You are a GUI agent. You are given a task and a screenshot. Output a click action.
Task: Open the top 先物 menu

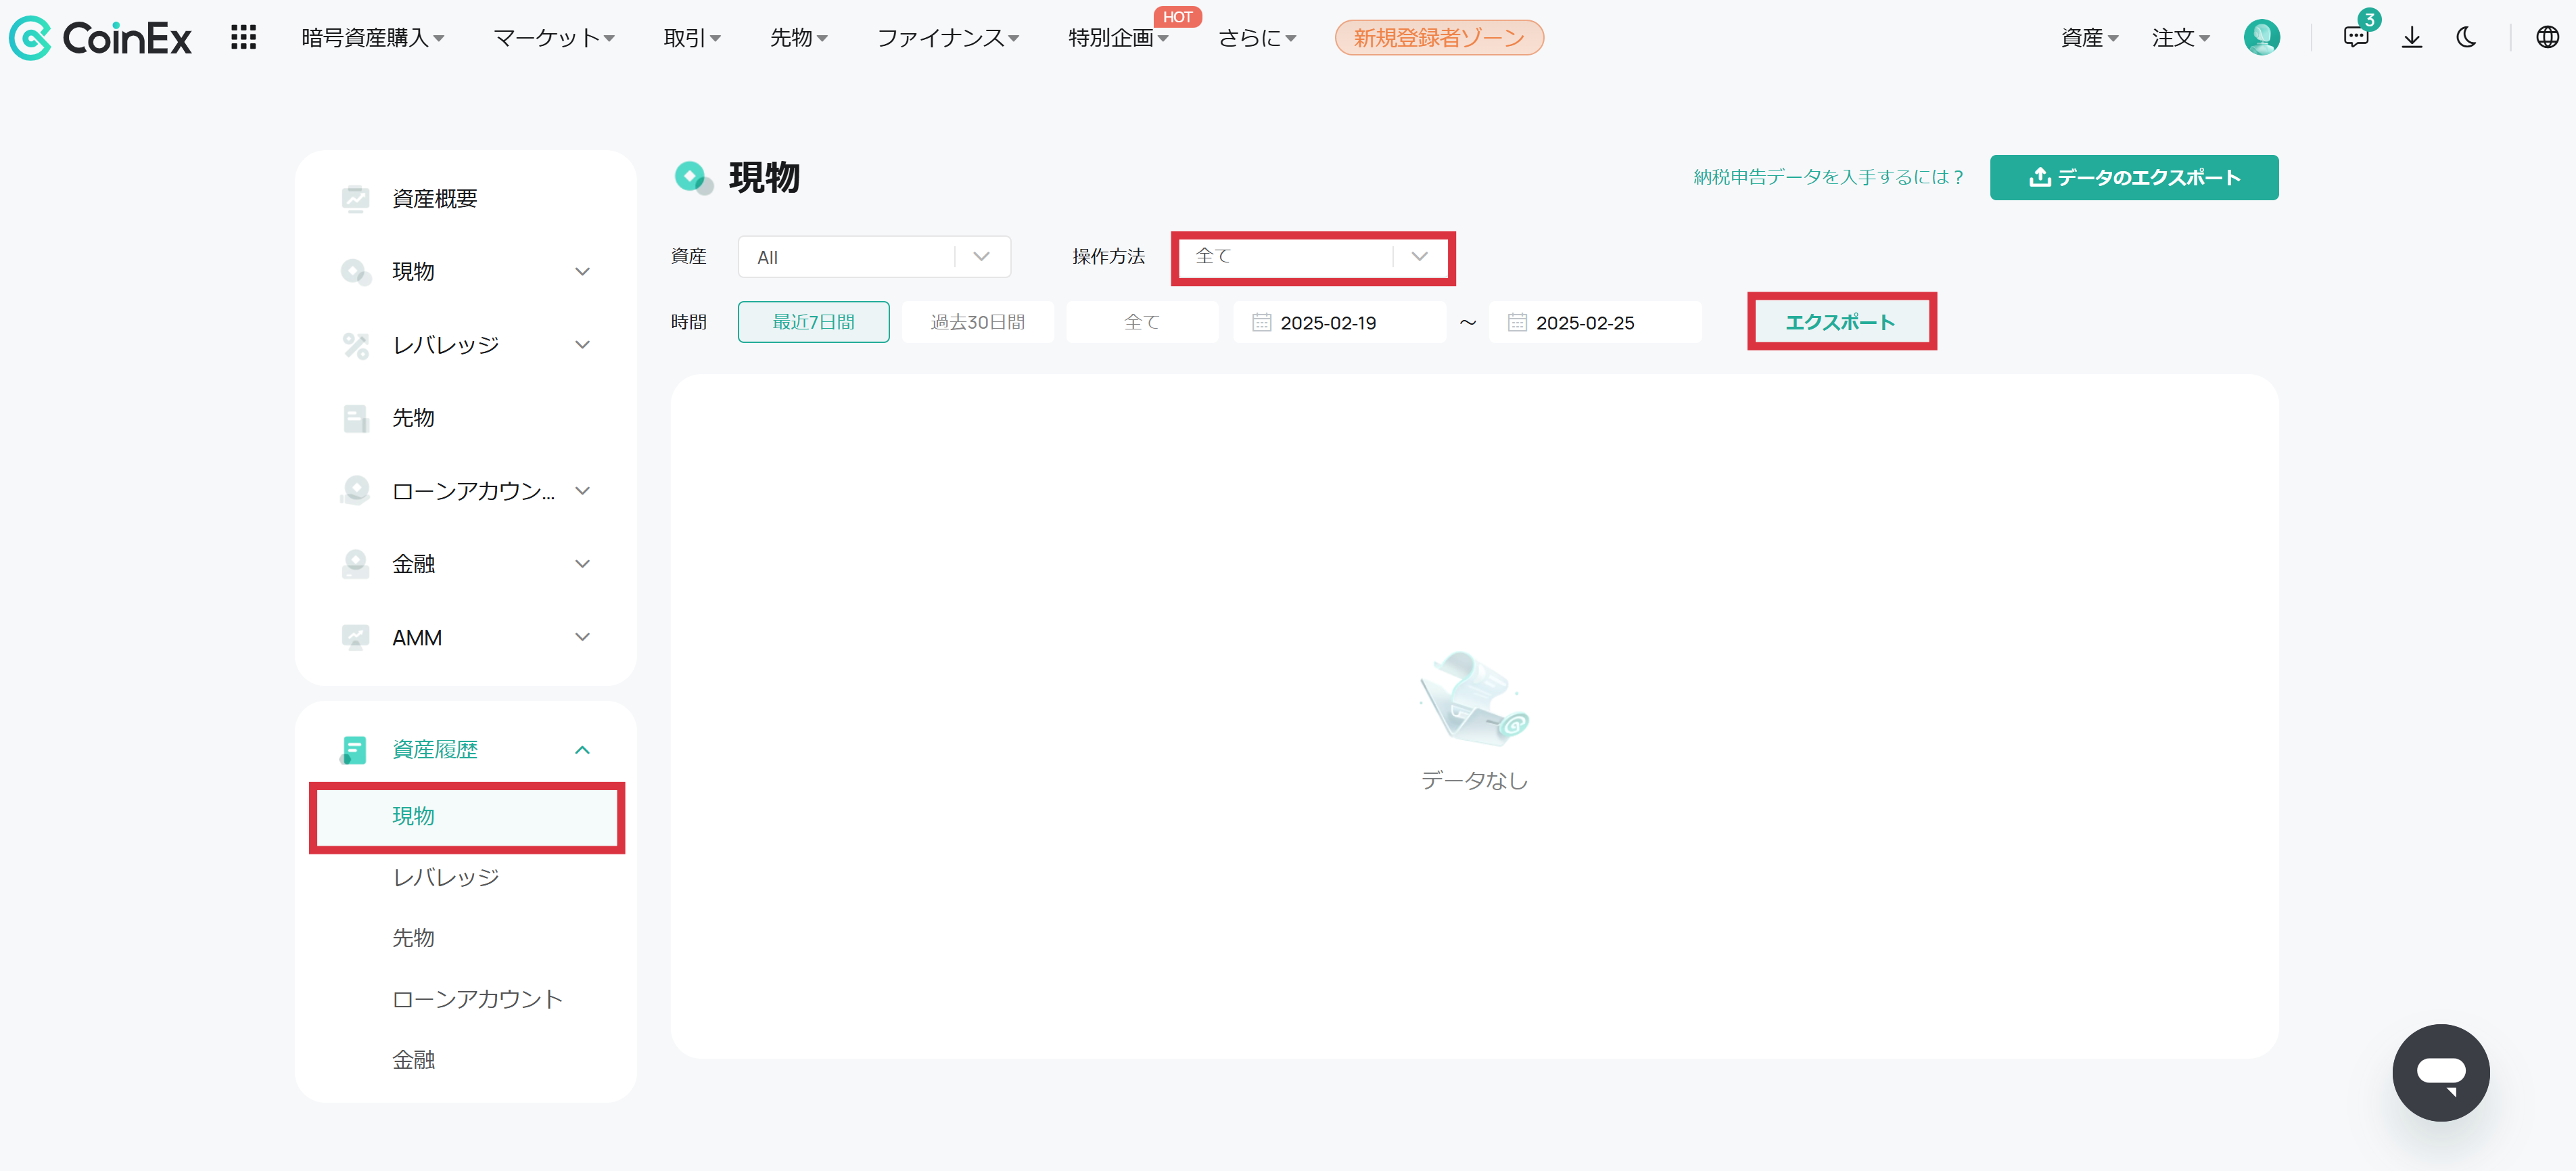(798, 38)
